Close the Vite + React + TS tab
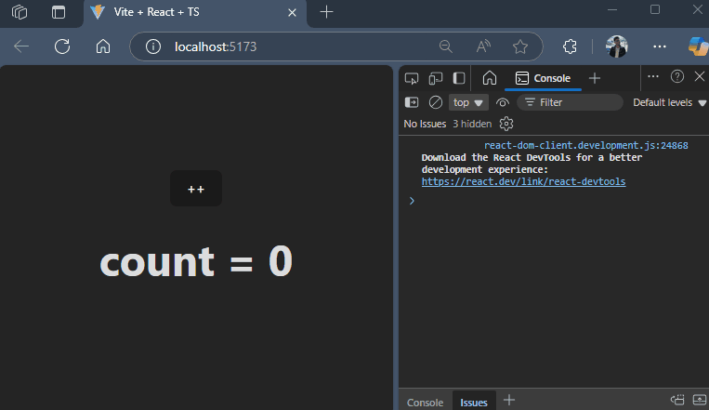 coord(292,13)
